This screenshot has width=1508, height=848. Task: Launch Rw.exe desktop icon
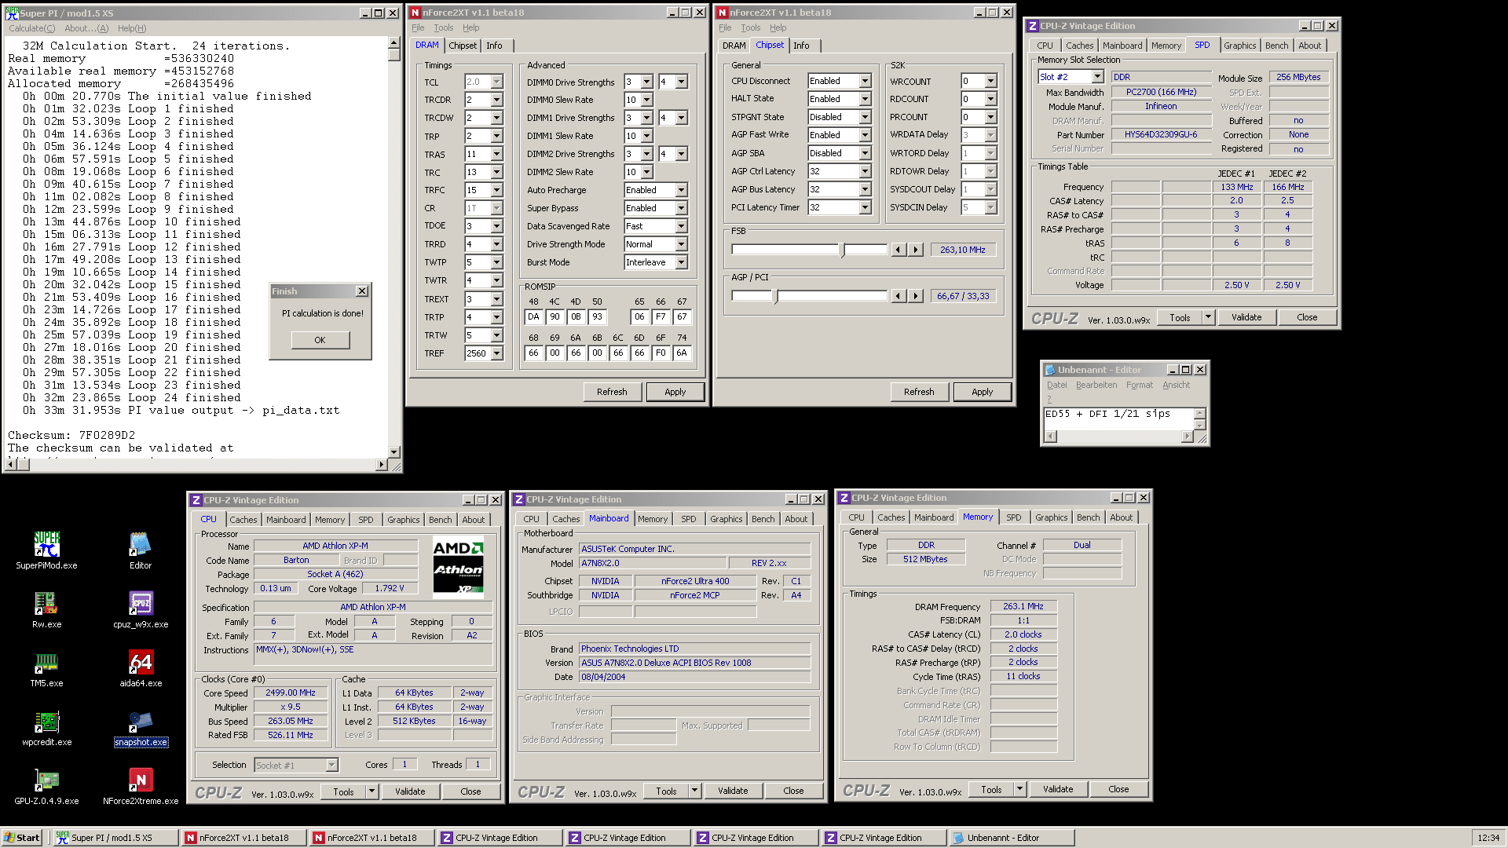click(x=46, y=609)
